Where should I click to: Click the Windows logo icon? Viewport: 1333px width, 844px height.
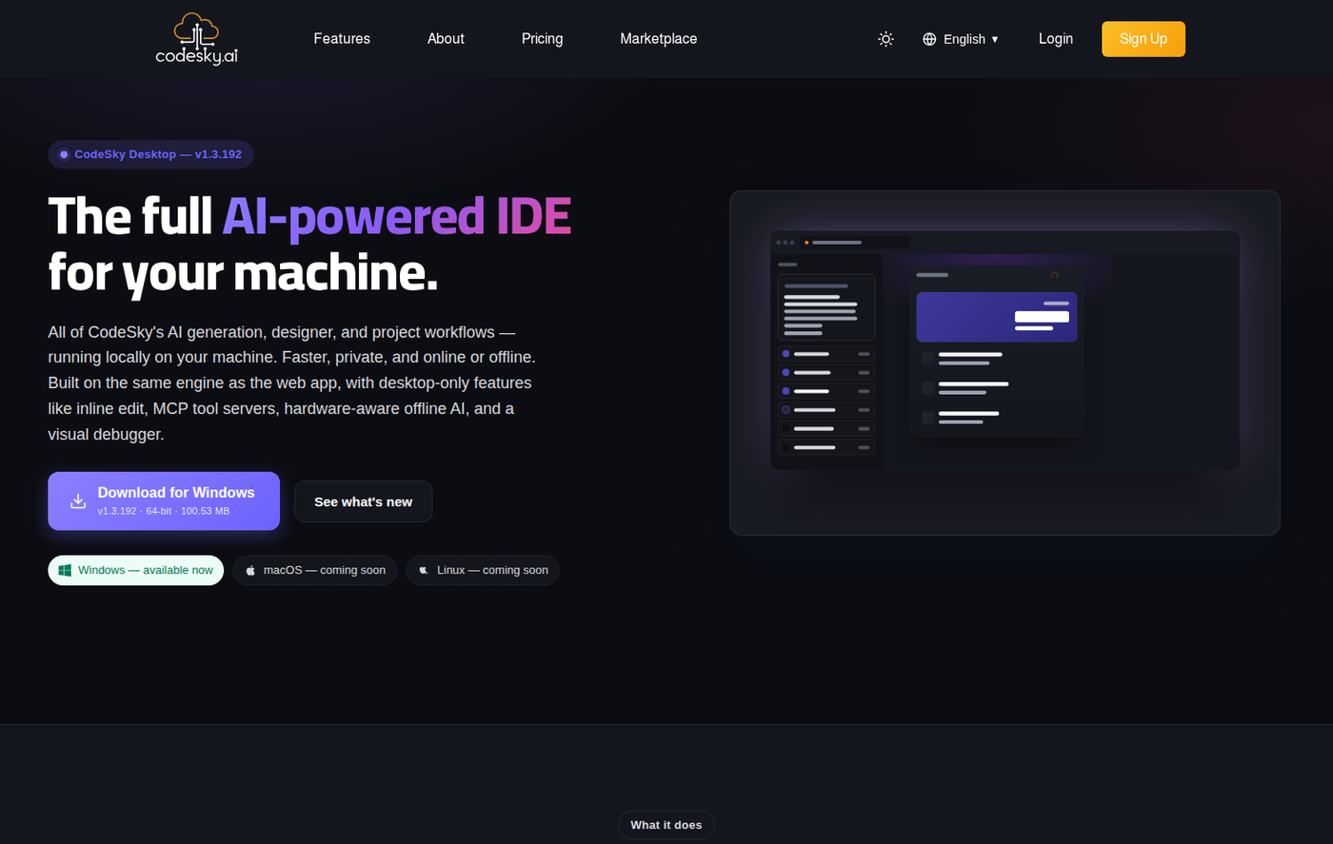65,570
